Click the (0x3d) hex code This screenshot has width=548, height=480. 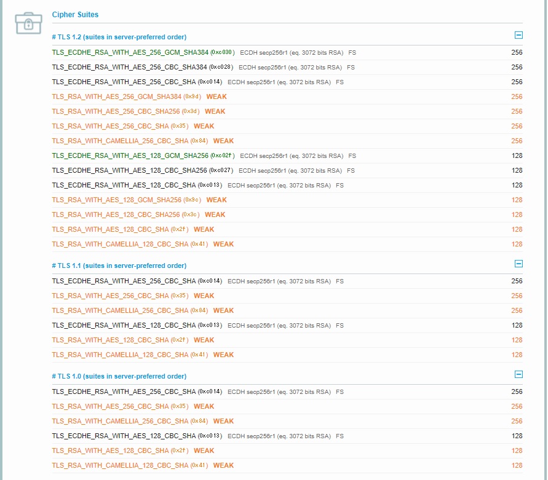191,111
